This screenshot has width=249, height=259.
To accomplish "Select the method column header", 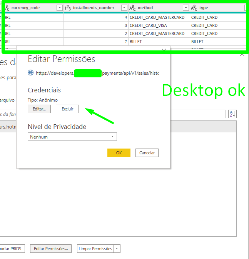I will 159,8.
